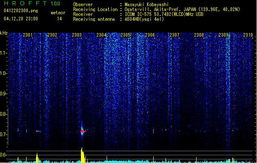257x163 pixels.
Task: Click the A504HB(yagi 4el) antenna text
Action: [144, 19]
